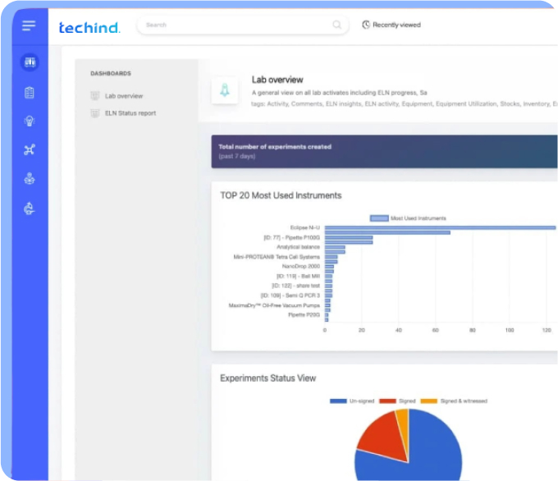The image size is (558, 481).
Task: Click the ELN Status report list icon
Action: (x=94, y=113)
